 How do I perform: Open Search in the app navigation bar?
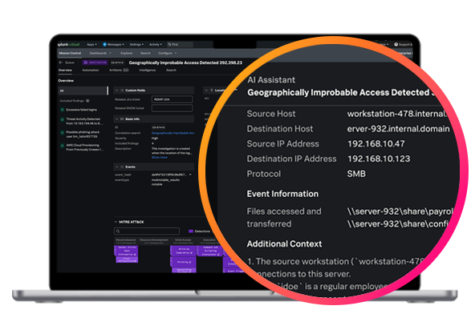click(x=145, y=53)
